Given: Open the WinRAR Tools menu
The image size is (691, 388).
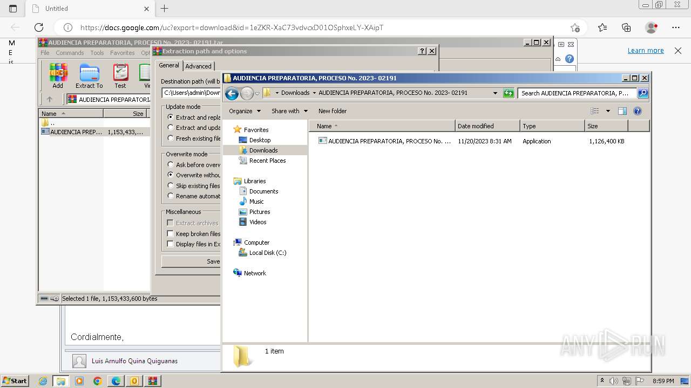Looking at the screenshot, I should 97,53.
